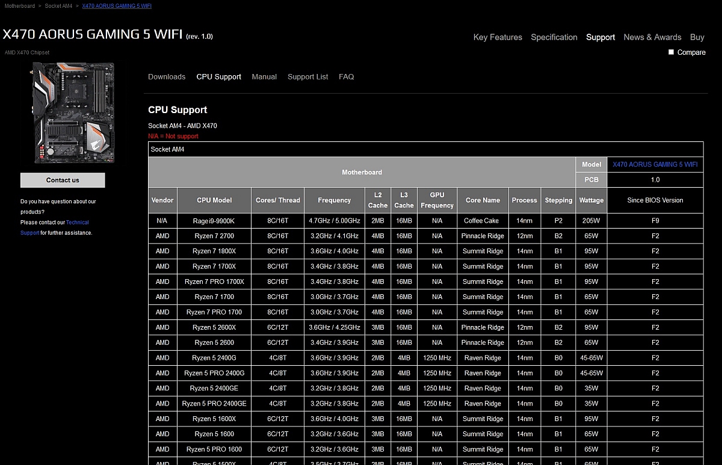Select the Ryzen 5 2400GE cell
Viewport: 722px width, 465px height.
(214, 389)
